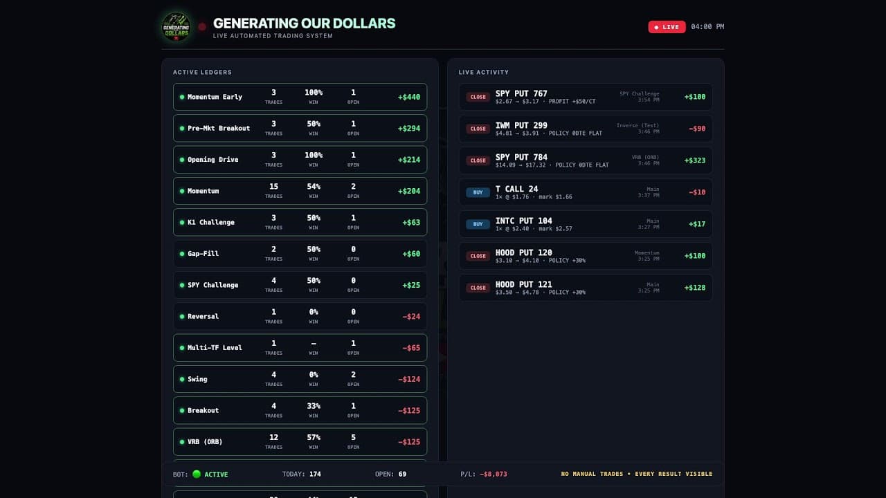Click the CLOSE badge on SPY PUT 784
The image size is (886, 498).
[x=478, y=160]
